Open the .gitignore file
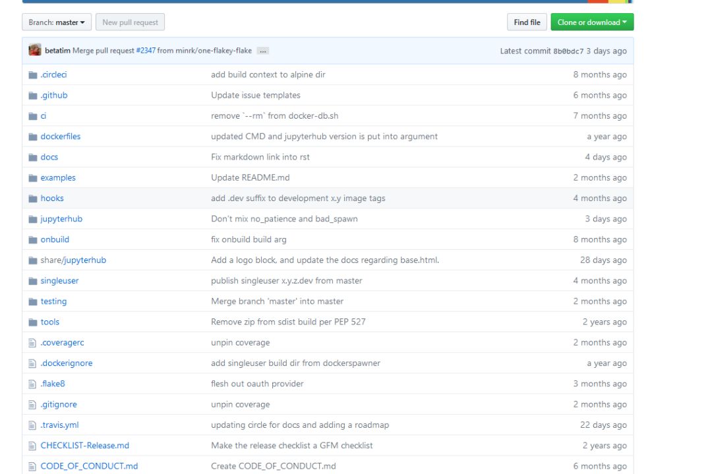The image size is (712, 474). pyautogui.click(x=59, y=404)
